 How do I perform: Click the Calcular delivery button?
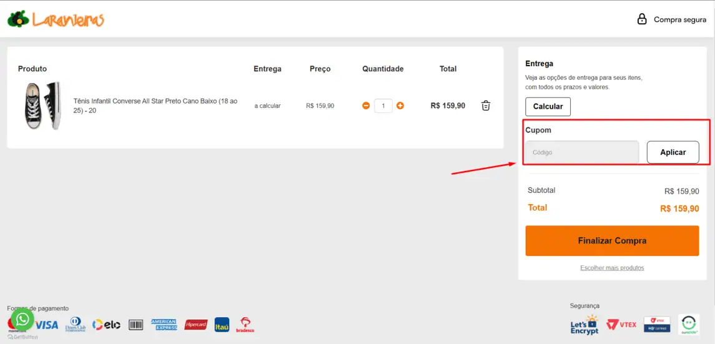click(x=548, y=107)
